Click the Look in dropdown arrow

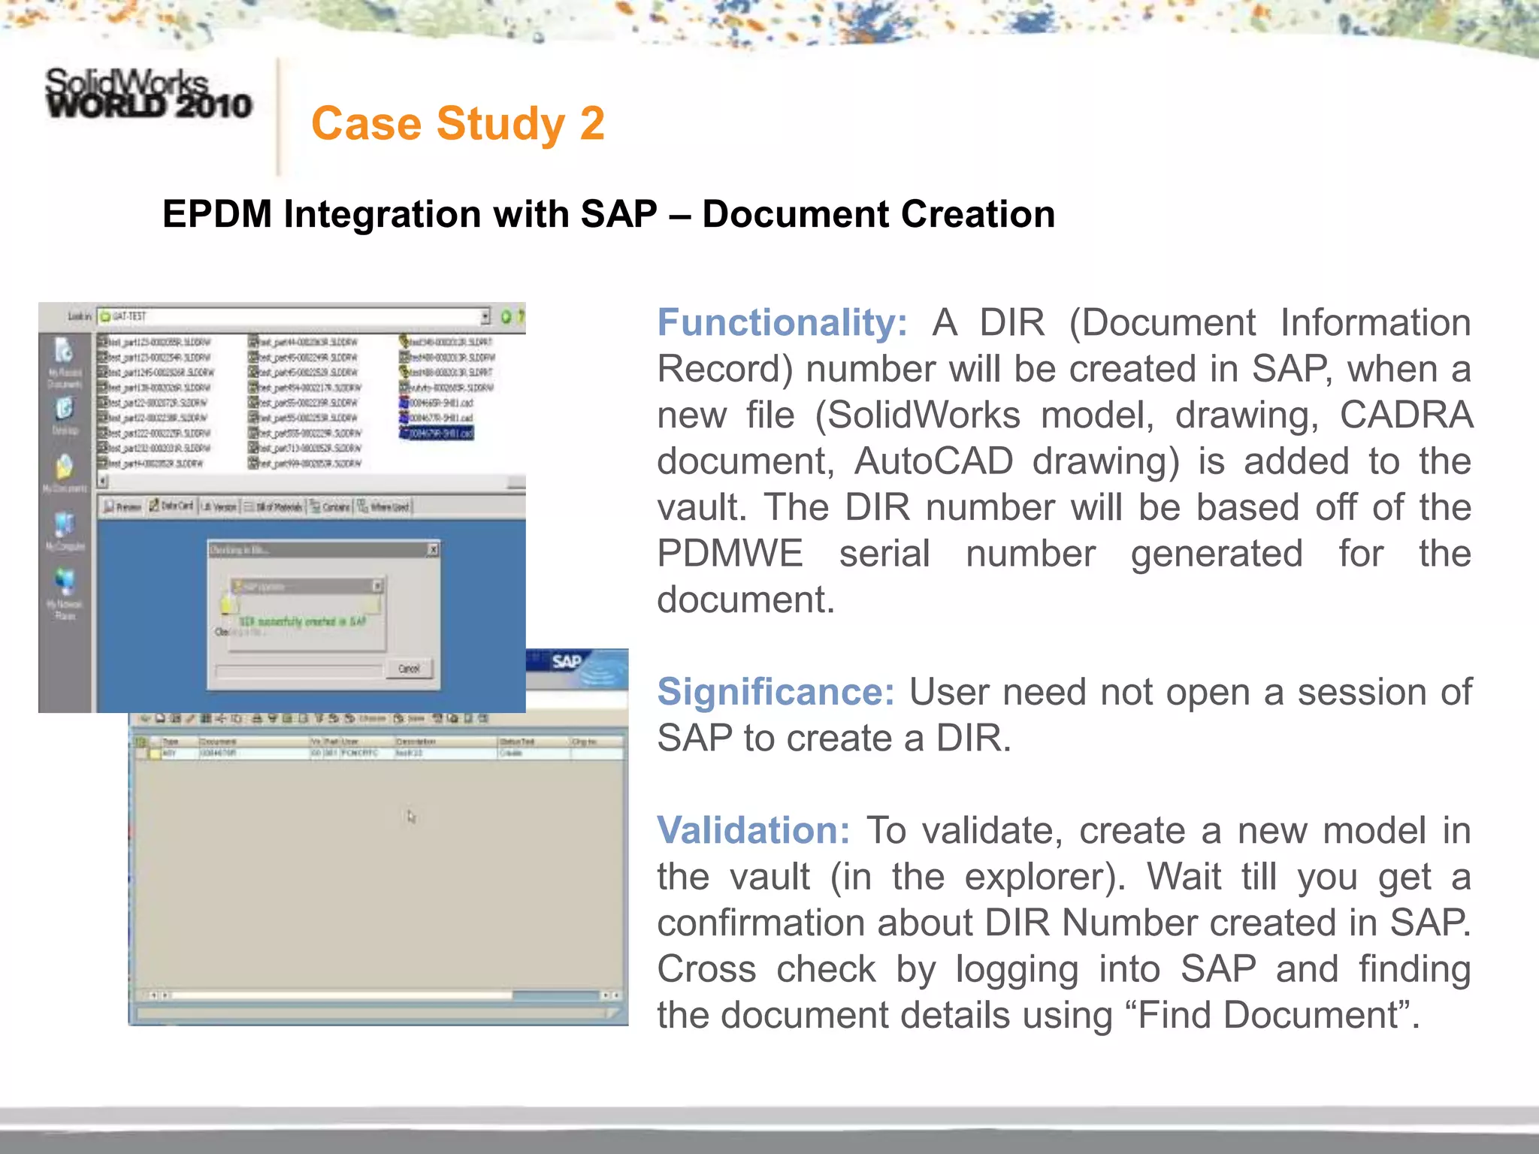tap(485, 316)
